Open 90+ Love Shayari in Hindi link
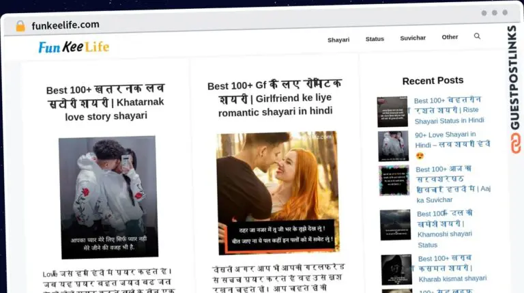This screenshot has height=293, width=524. (452, 145)
